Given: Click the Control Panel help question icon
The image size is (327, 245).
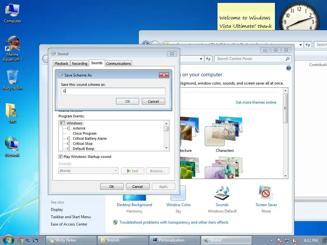Looking at the screenshot, I should tap(289, 68).
